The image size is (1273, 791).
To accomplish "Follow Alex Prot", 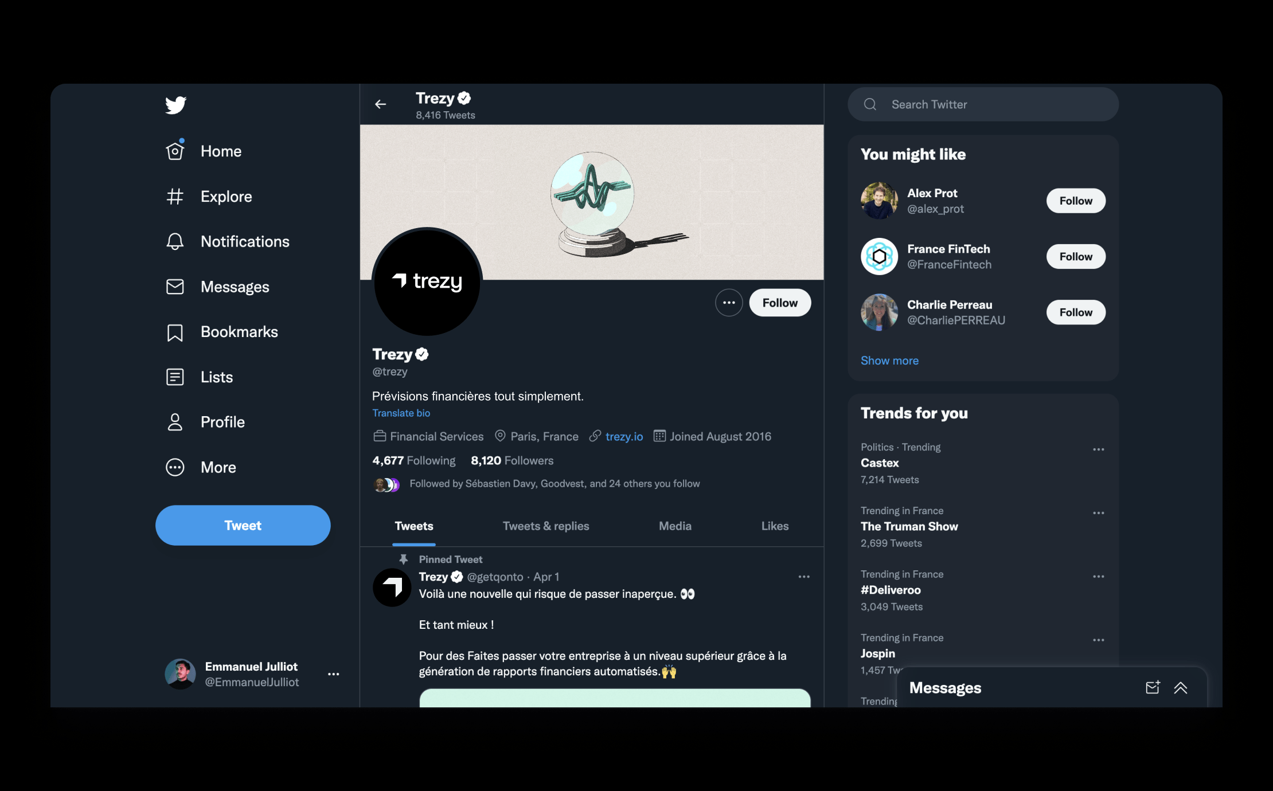I will [x=1076, y=201].
